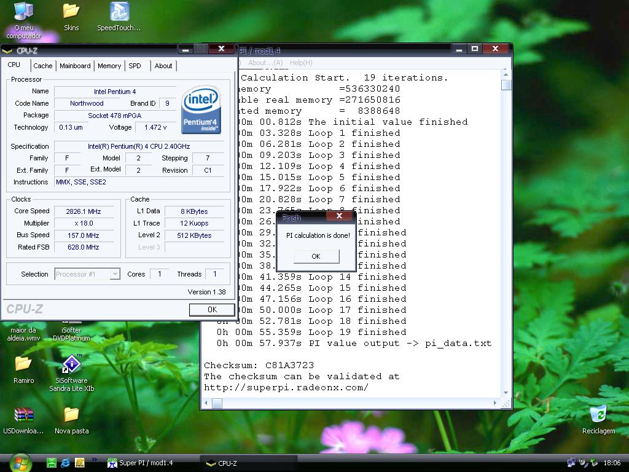Click the Instructions field 'MMX, SSE, SSE2'

[139, 182]
